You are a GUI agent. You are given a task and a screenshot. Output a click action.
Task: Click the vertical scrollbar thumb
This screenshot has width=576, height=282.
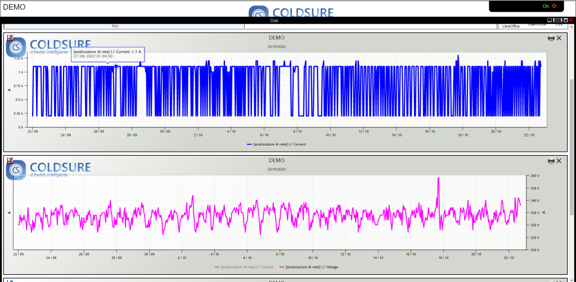click(x=572, y=146)
